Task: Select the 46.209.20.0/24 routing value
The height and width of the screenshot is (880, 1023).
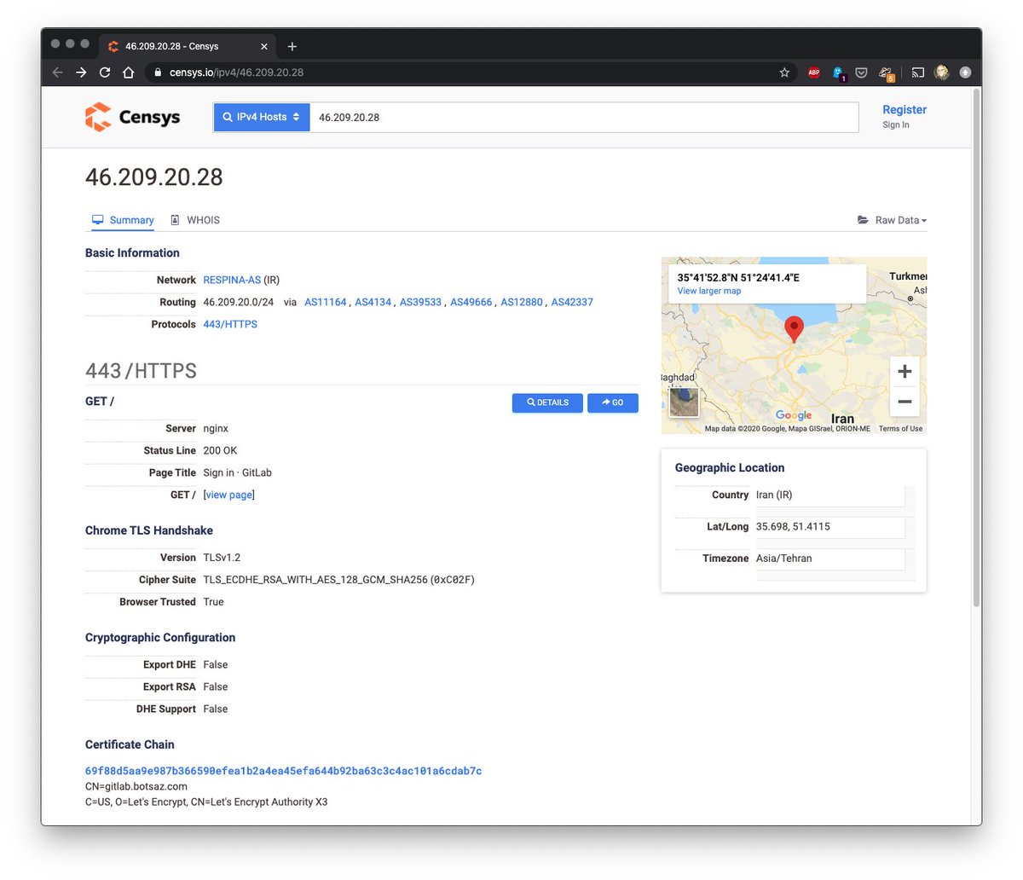Action: [239, 302]
